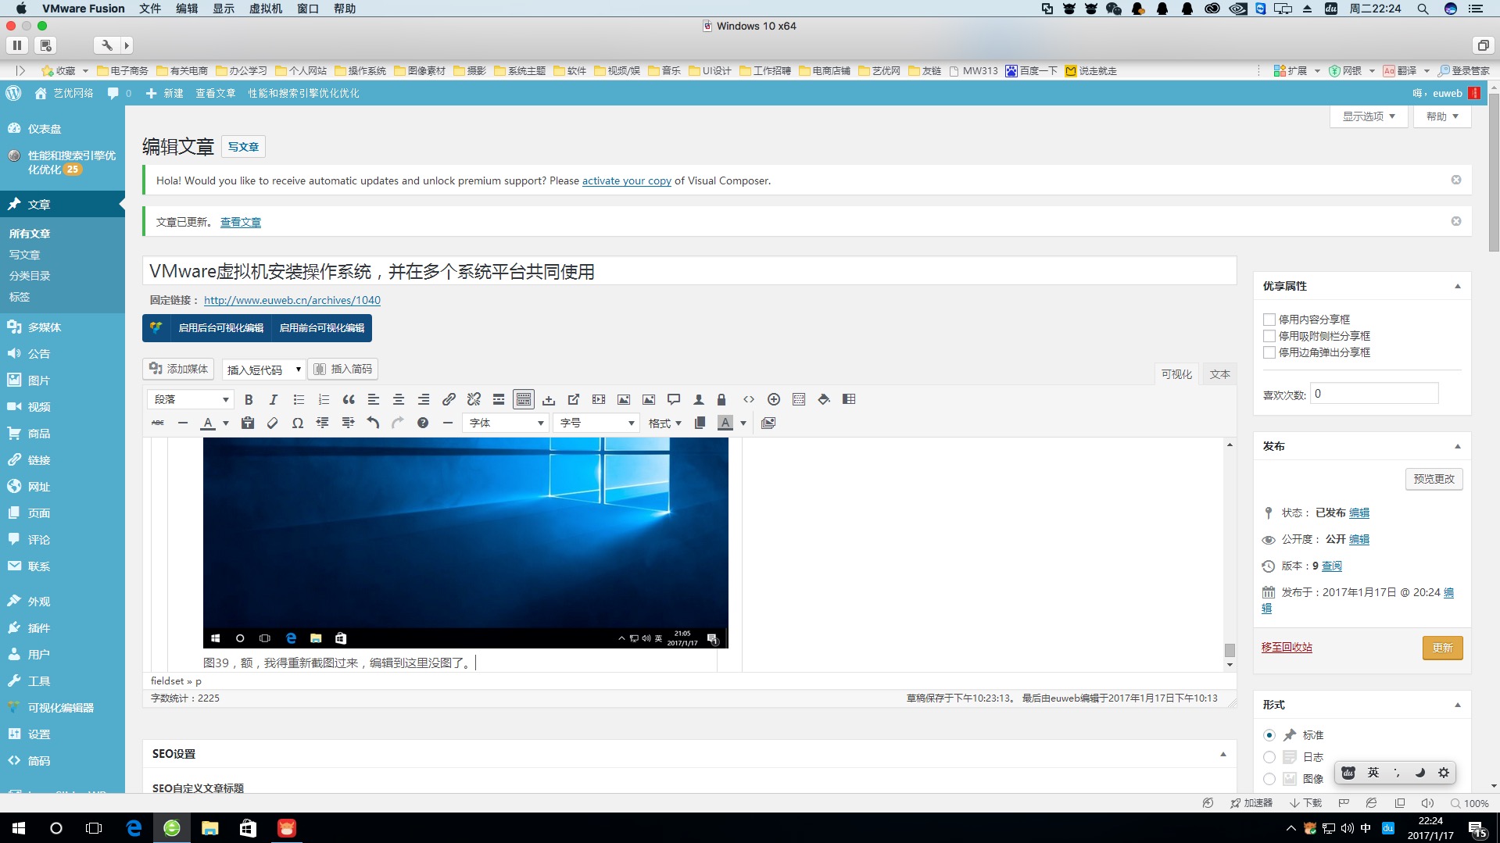Click the table icon in editor toolbar
The image size is (1500, 843).
point(849,399)
